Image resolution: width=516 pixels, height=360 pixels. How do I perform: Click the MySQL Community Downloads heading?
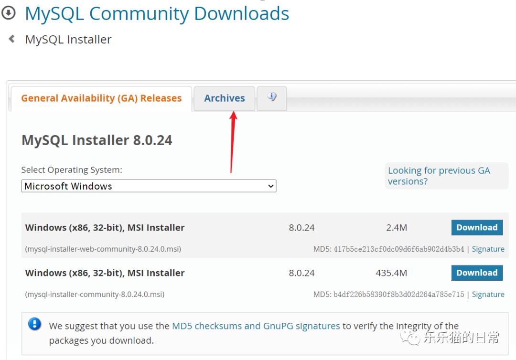(157, 14)
